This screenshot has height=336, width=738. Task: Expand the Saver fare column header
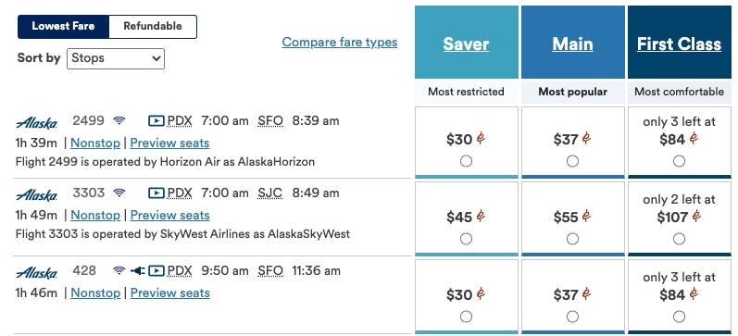click(466, 44)
